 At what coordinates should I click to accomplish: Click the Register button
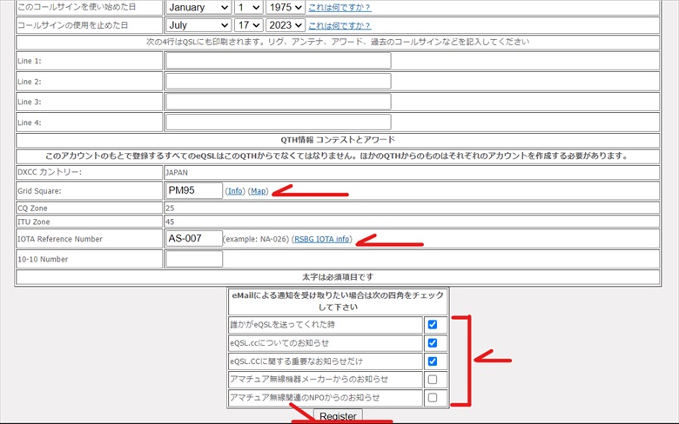(x=338, y=416)
